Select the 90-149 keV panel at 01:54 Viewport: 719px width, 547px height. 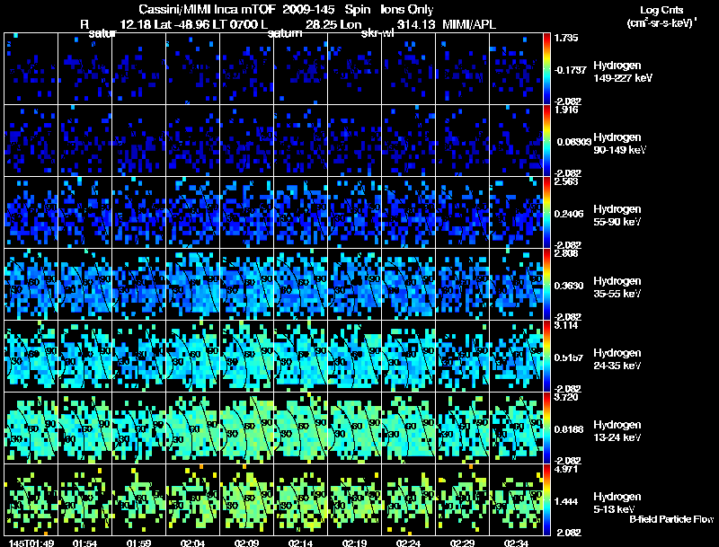pos(84,141)
